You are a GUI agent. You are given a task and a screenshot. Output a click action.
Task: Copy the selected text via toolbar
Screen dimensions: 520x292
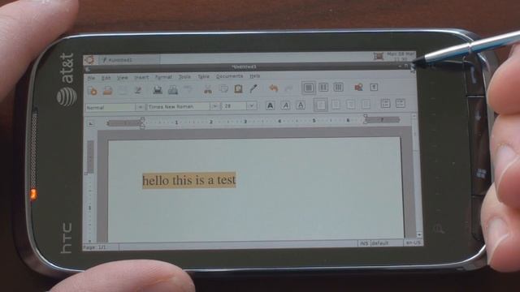click(223, 88)
